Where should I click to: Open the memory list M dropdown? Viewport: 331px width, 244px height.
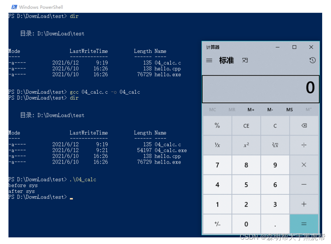tap(309, 110)
